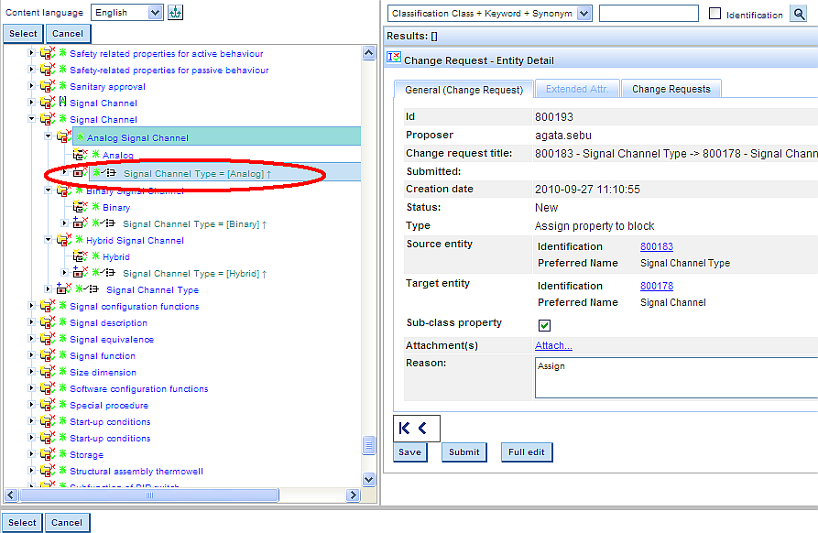Click the tree's horizontal scrollbar thumb
818x533 pixels.
[149, 495]
